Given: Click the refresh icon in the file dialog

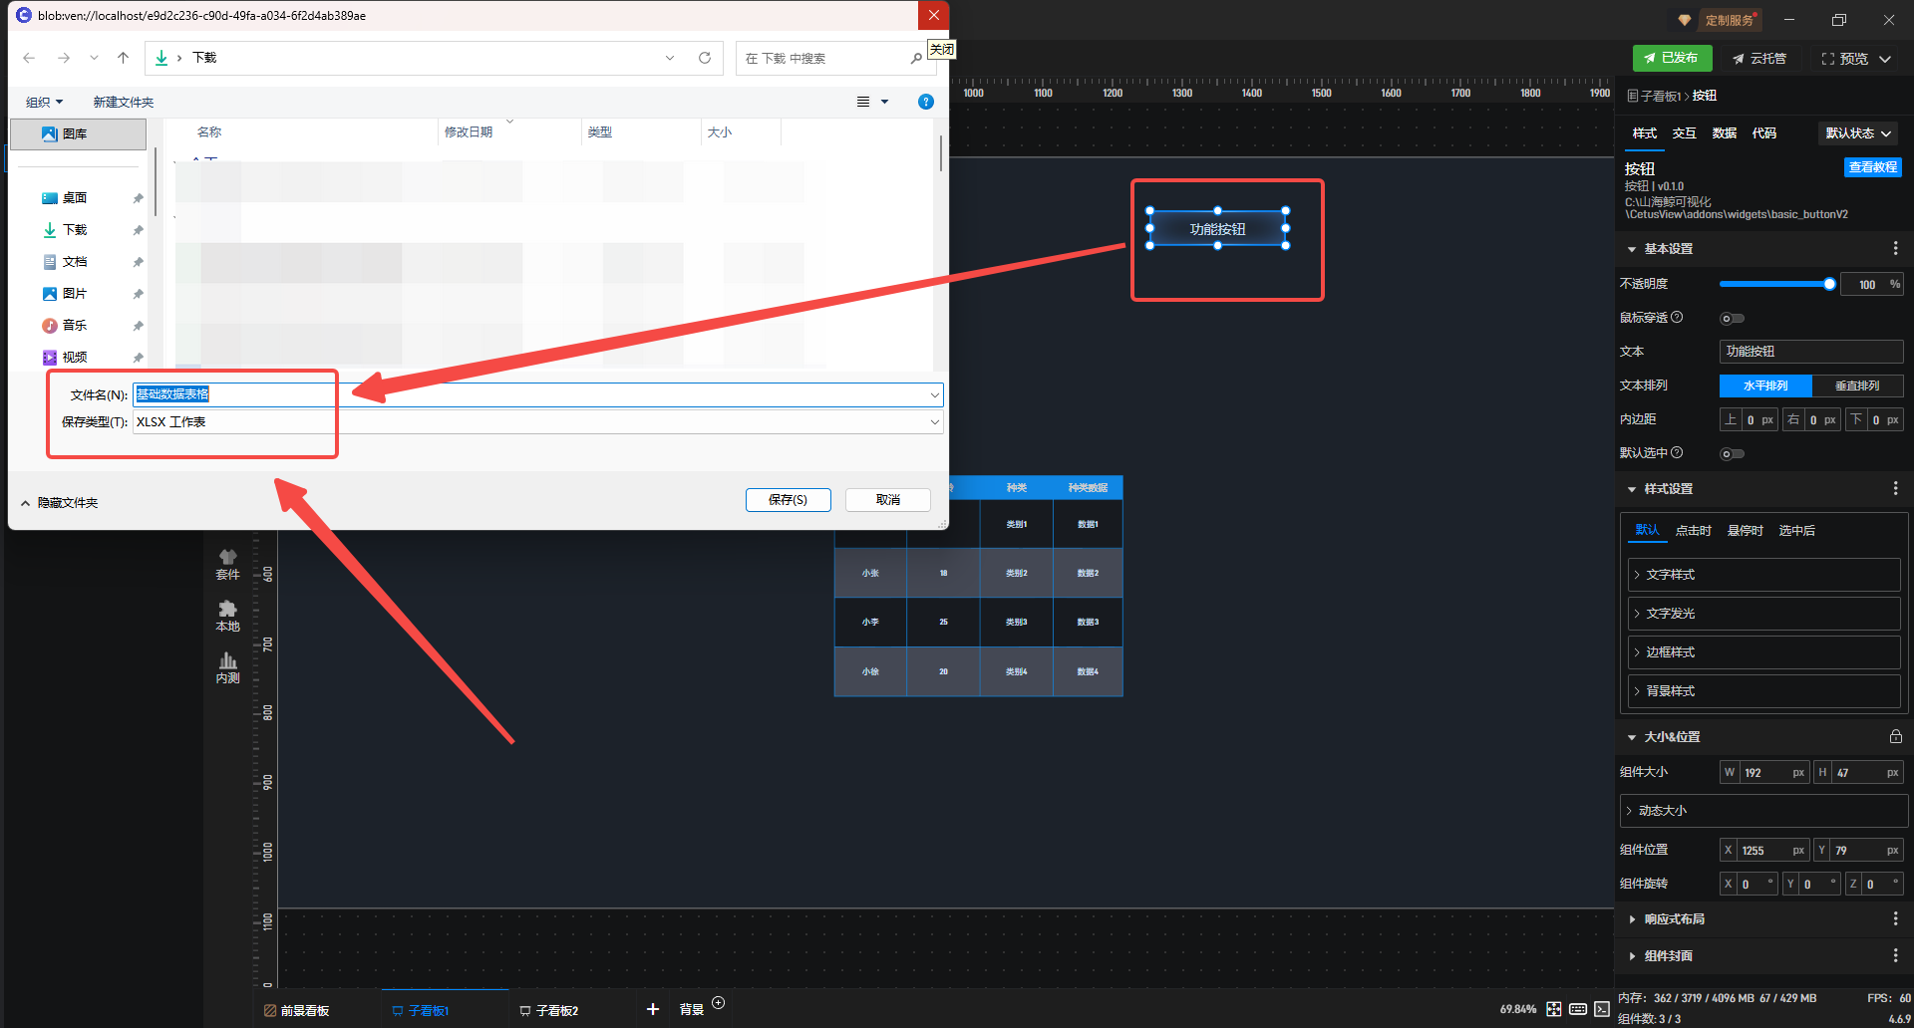Looking at the screenshot, I should (705, 58).
